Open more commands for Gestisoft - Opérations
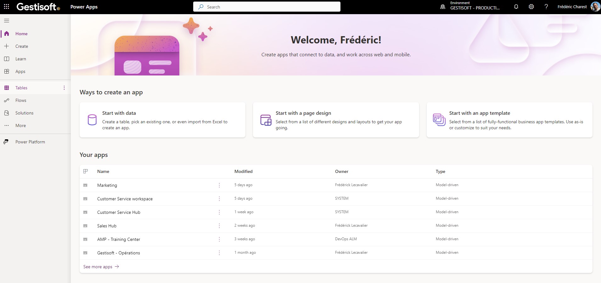 tap(219, 253)
